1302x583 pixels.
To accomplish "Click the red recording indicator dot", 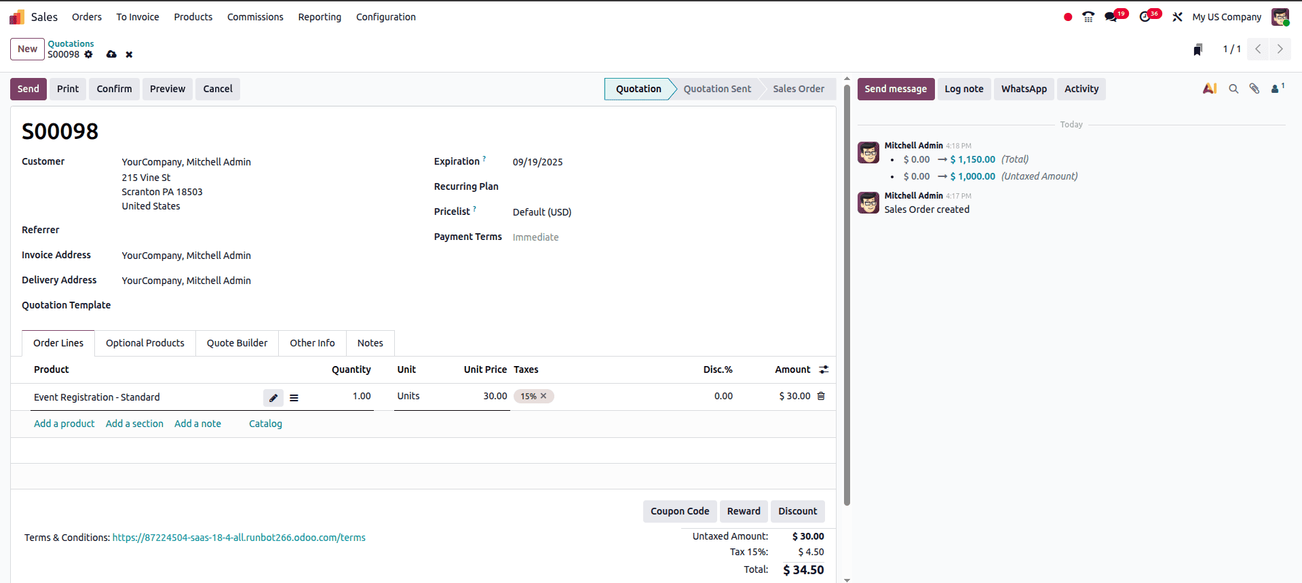I will [x=1068, y=17].
